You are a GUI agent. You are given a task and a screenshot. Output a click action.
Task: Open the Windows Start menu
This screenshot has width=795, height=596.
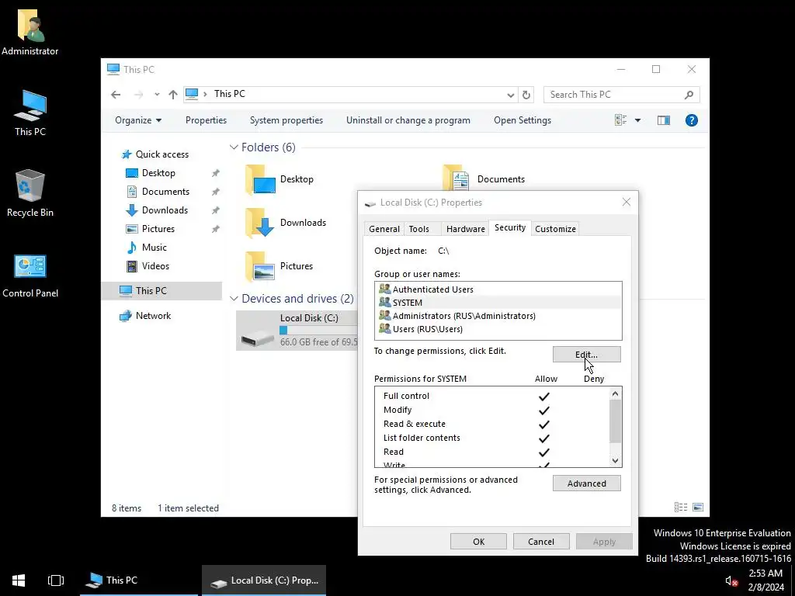[x=19, y=580]
